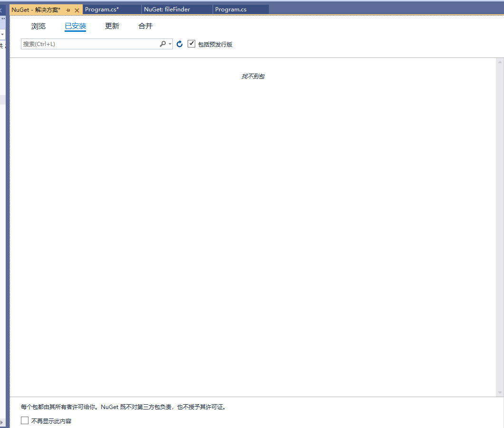Image resolution: width=504 pixels, height=428 pixels.
Task: Enable the 不再显示此内容 checkbox
Action: coord(24,420)
